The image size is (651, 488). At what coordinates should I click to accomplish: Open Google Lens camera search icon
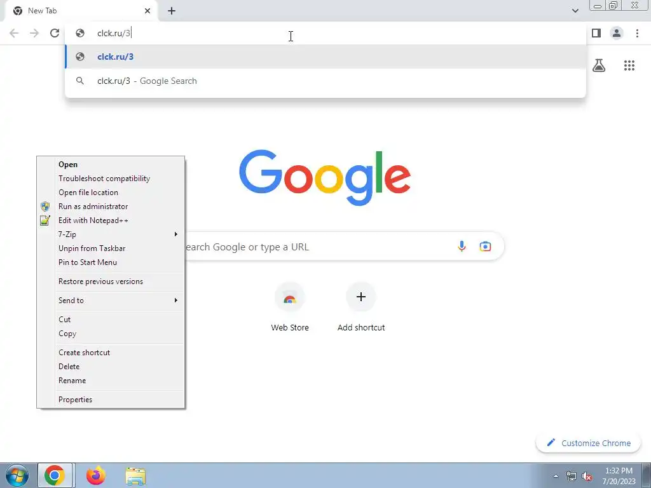pyautogui.click(x=485, y=247)
